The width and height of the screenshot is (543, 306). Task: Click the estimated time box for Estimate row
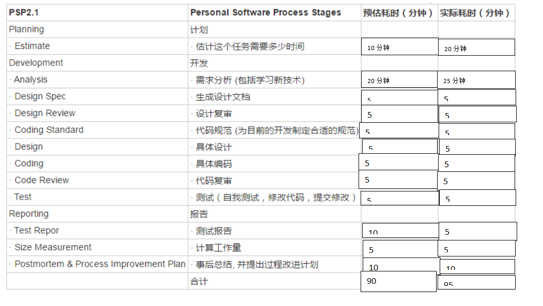pos(399,47)
